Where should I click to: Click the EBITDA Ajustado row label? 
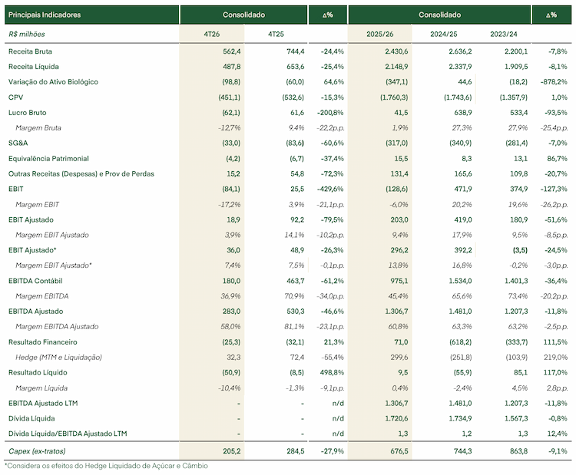click(35, 312)
